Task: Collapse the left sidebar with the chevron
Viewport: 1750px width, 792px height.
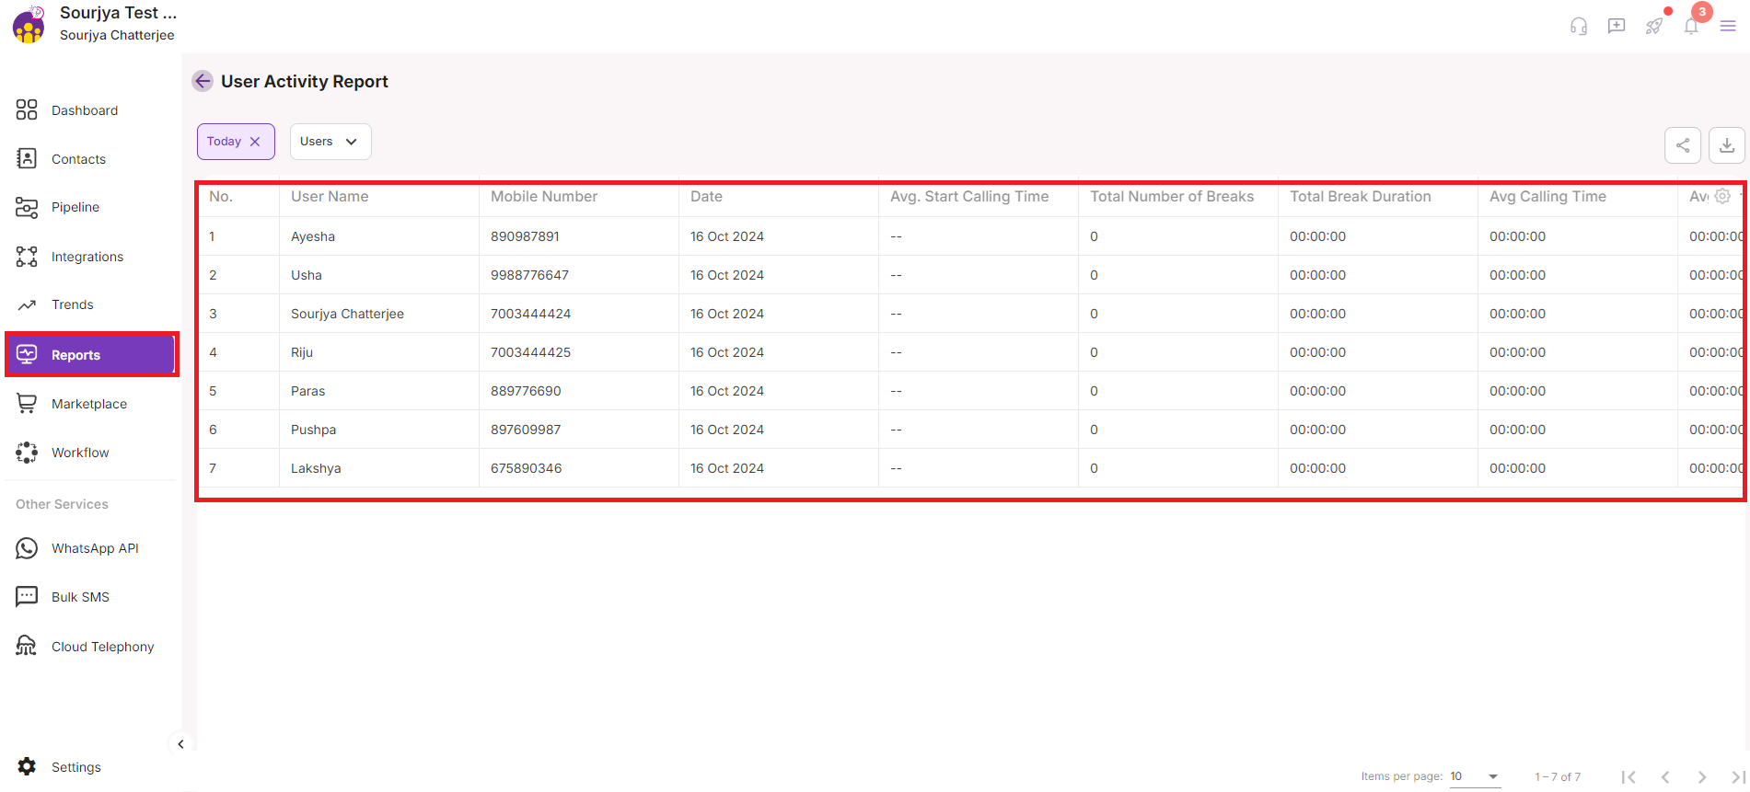Action: point(180,744)
